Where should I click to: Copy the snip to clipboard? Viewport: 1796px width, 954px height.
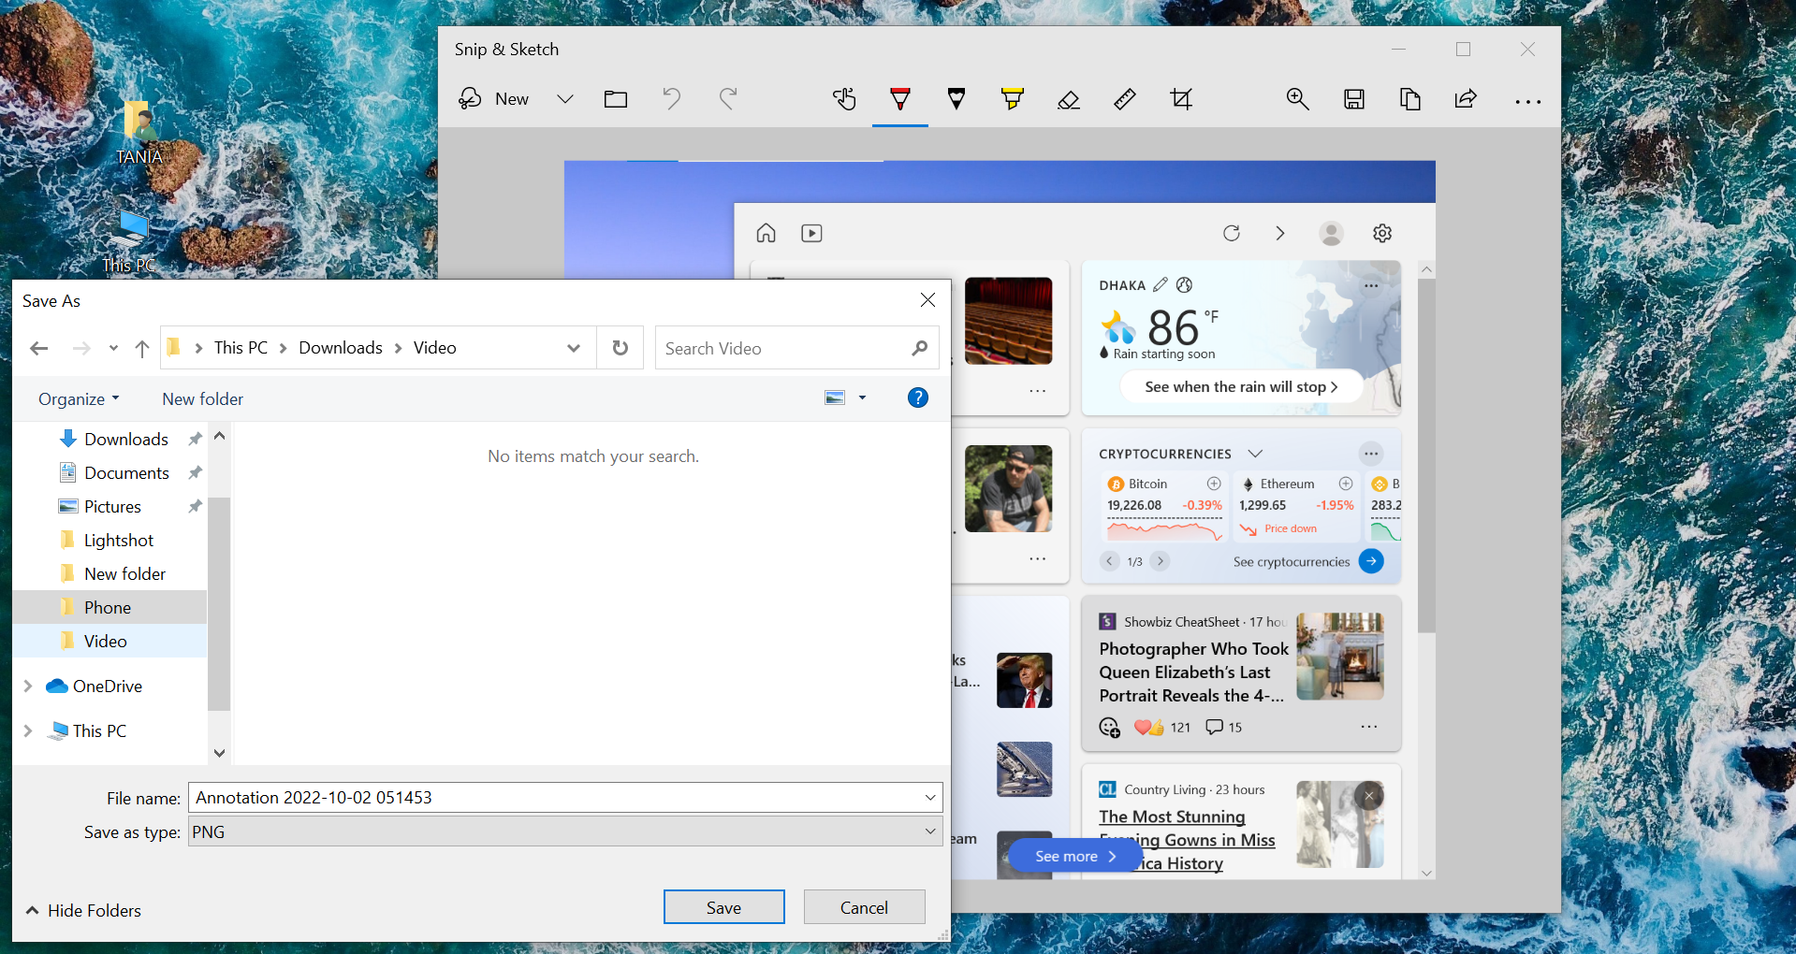1410,99
